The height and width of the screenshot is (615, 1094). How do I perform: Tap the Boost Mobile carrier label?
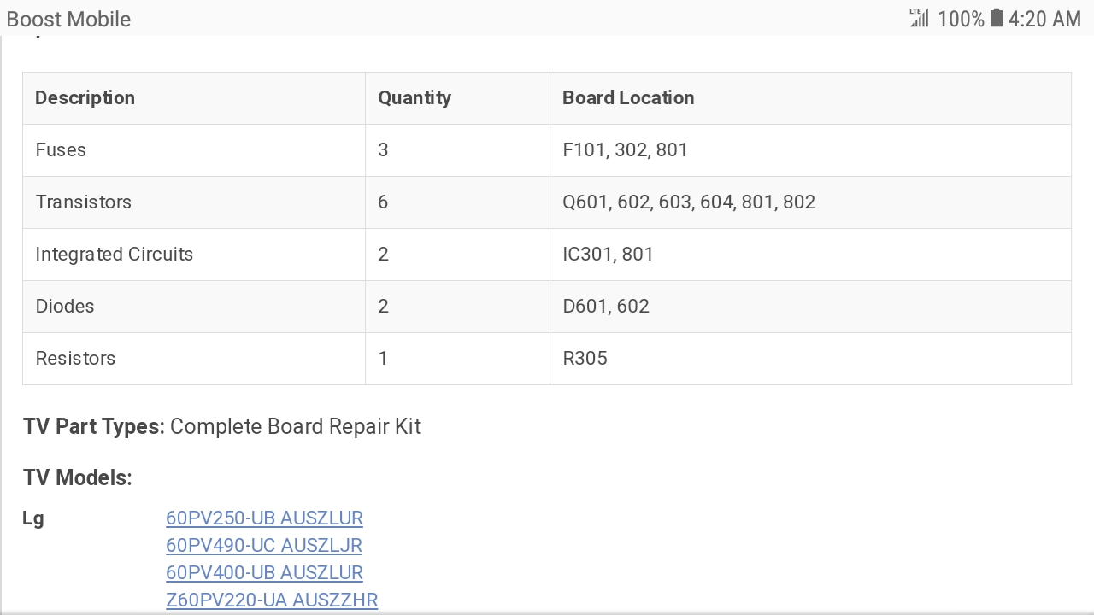pos(68,19)
